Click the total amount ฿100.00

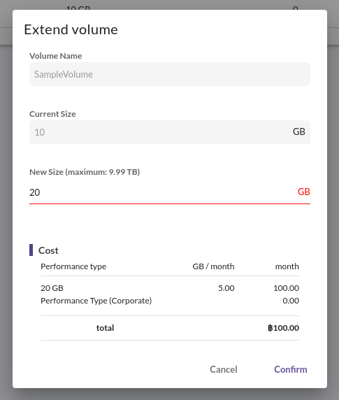click(x=283, y=328)
